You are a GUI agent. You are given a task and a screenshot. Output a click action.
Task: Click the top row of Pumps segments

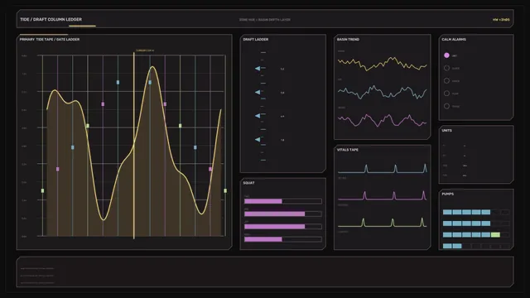[476, 212]
